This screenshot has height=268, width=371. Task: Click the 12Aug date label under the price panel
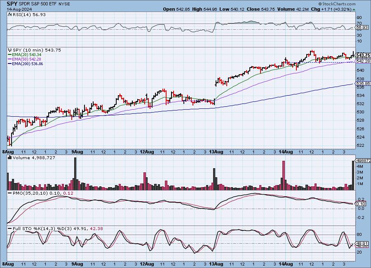coord(147,152)
